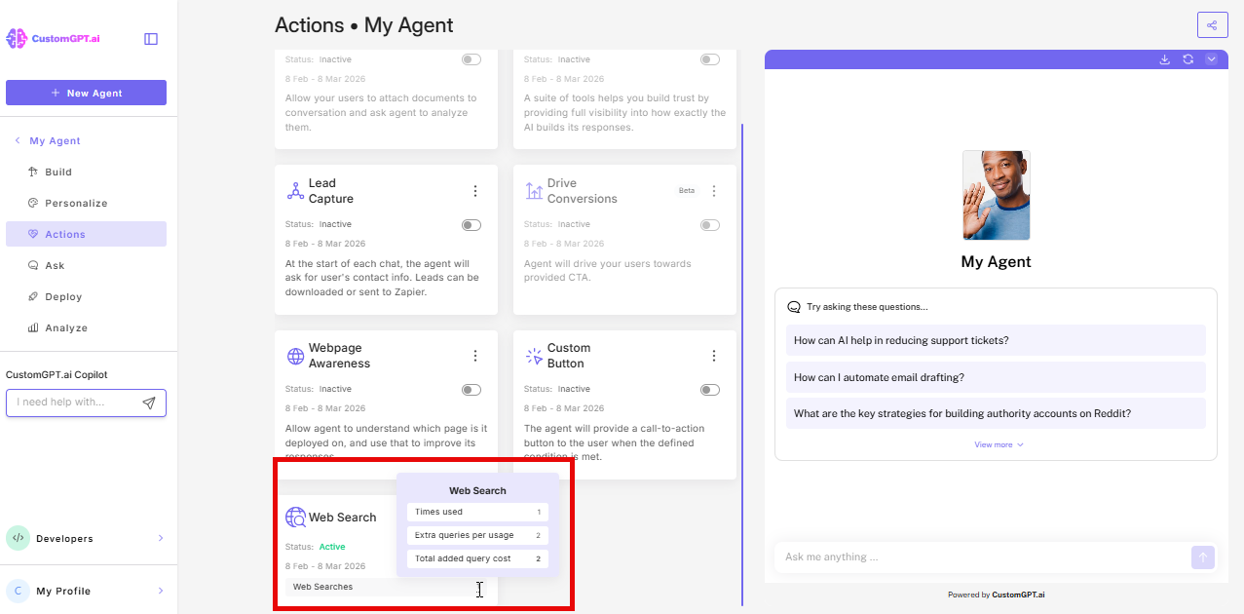Open the Custom Button kebab menu

(x=714, y=355)
